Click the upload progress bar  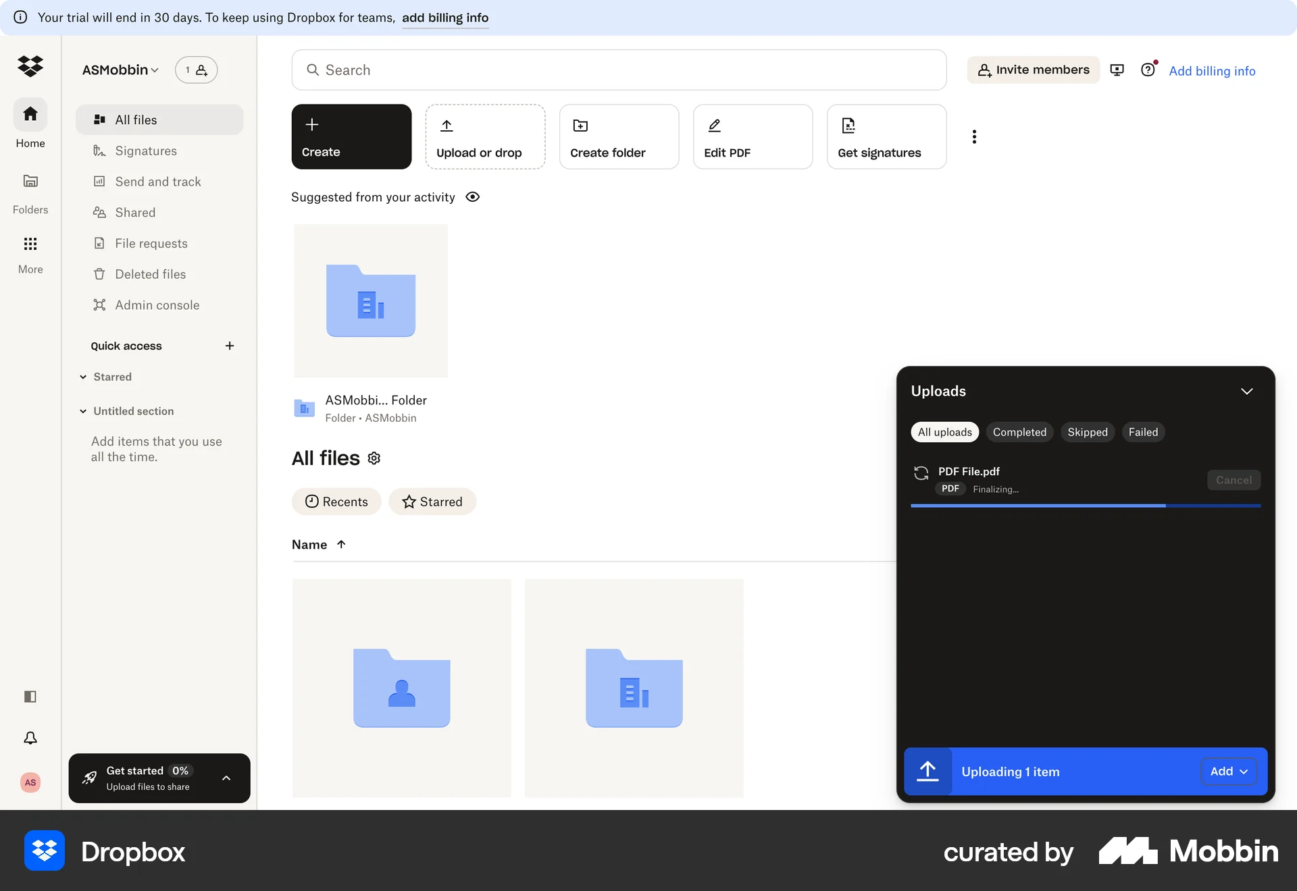point(1085,506)
